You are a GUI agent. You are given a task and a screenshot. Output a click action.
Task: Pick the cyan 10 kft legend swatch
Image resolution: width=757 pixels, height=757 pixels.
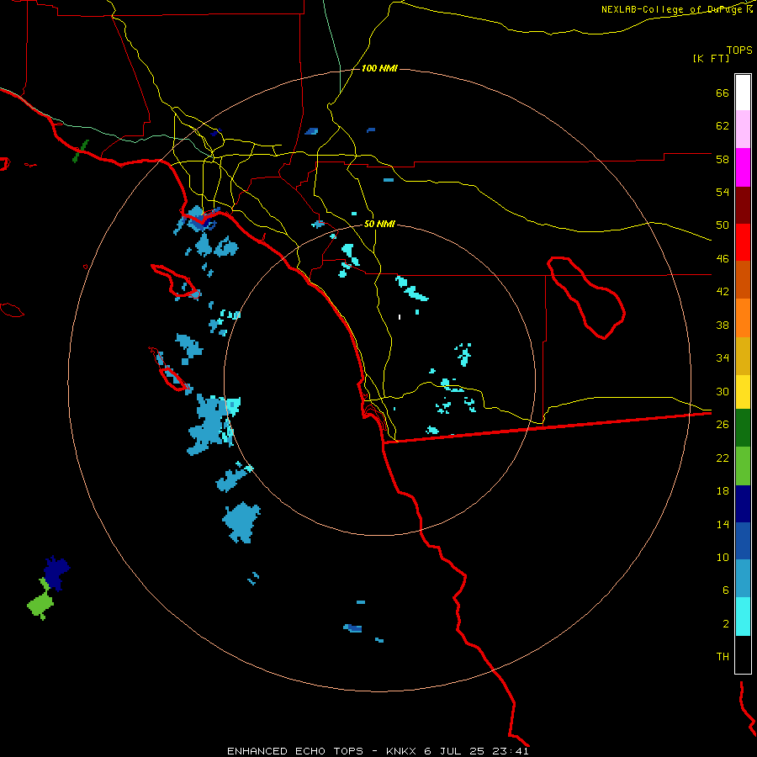[743, 617]
